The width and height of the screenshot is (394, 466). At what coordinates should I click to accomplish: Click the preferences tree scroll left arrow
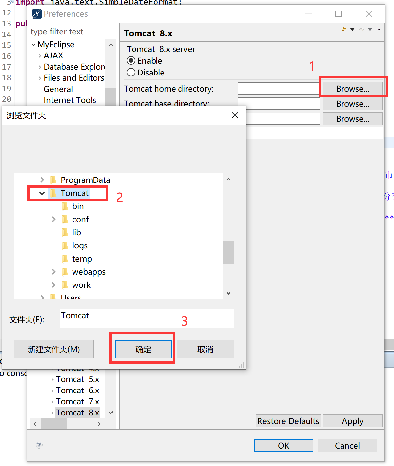(x=35, y=424)
